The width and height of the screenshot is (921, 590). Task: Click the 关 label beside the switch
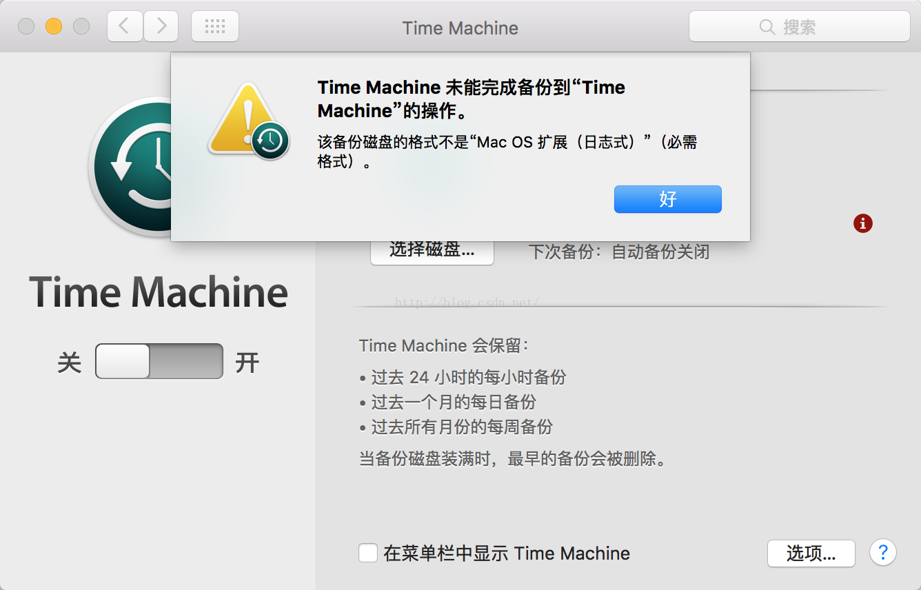pyautogui.click(x=70, y=363)
